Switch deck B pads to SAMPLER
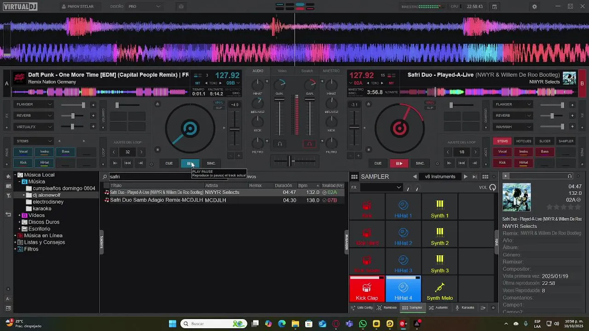This screenshot has height=331, width=589. [566, 141]
